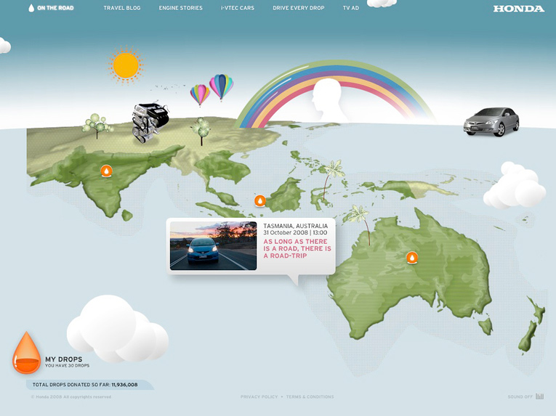Click the Honda logo in top corner
This screenshot has width=556, height=416.
pyautogui.click(x=518, y=9)
